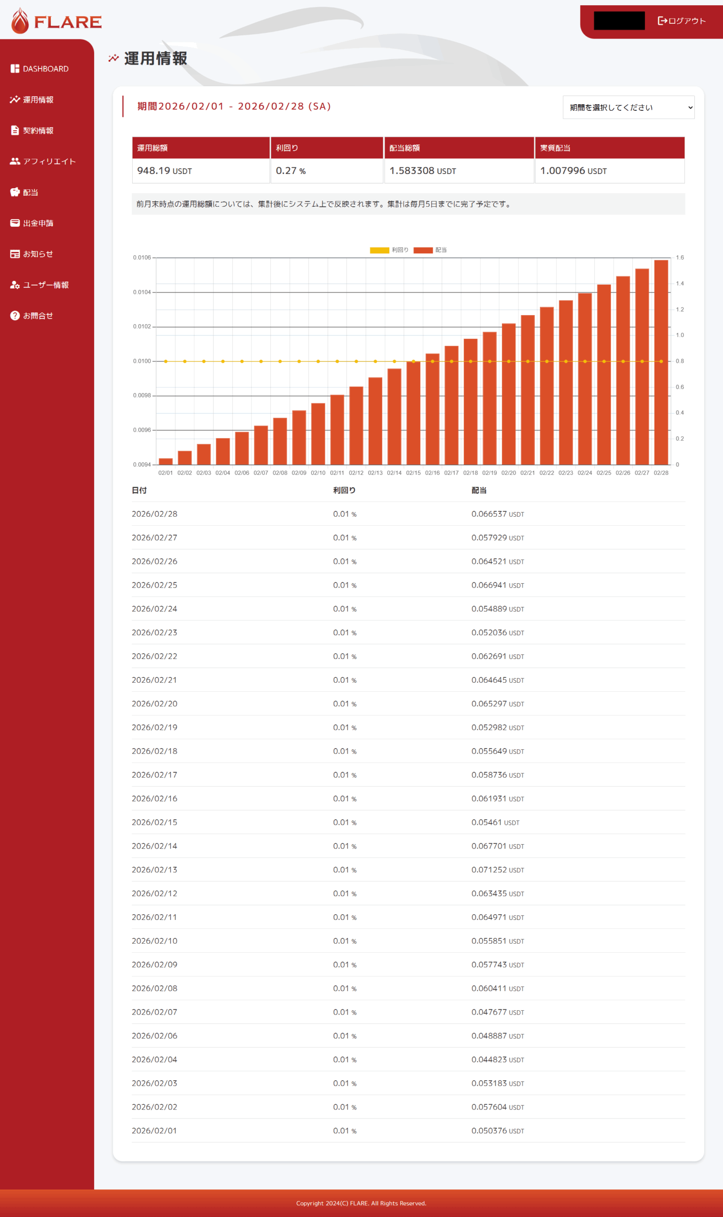Click the 2026/02/28 table row date

click(154, 514)
